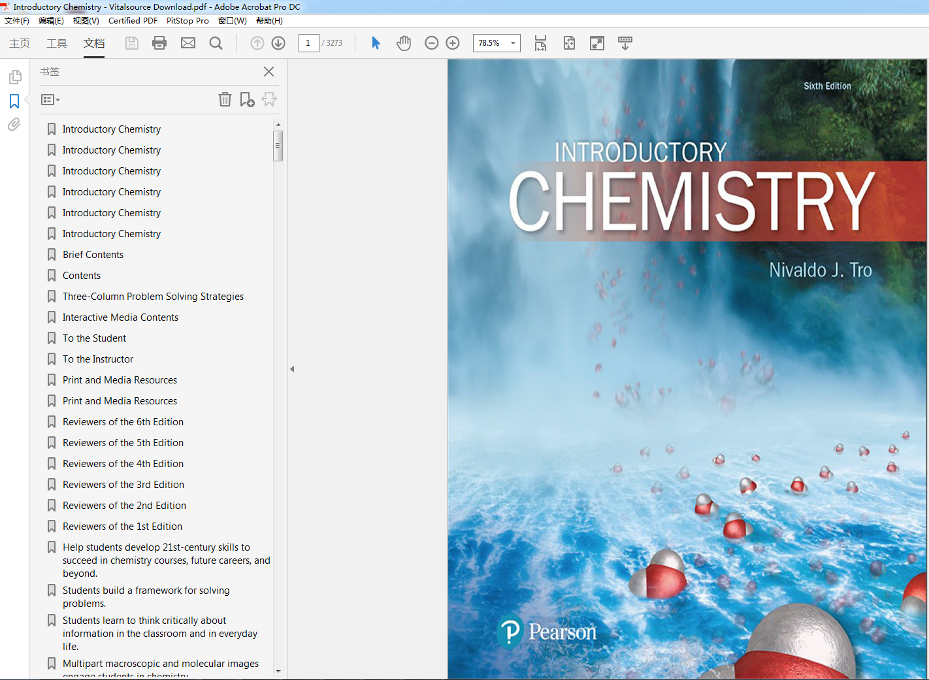
Task: Open the Contents bookmark
Action: pyautogui.click(x=82, y=276)
